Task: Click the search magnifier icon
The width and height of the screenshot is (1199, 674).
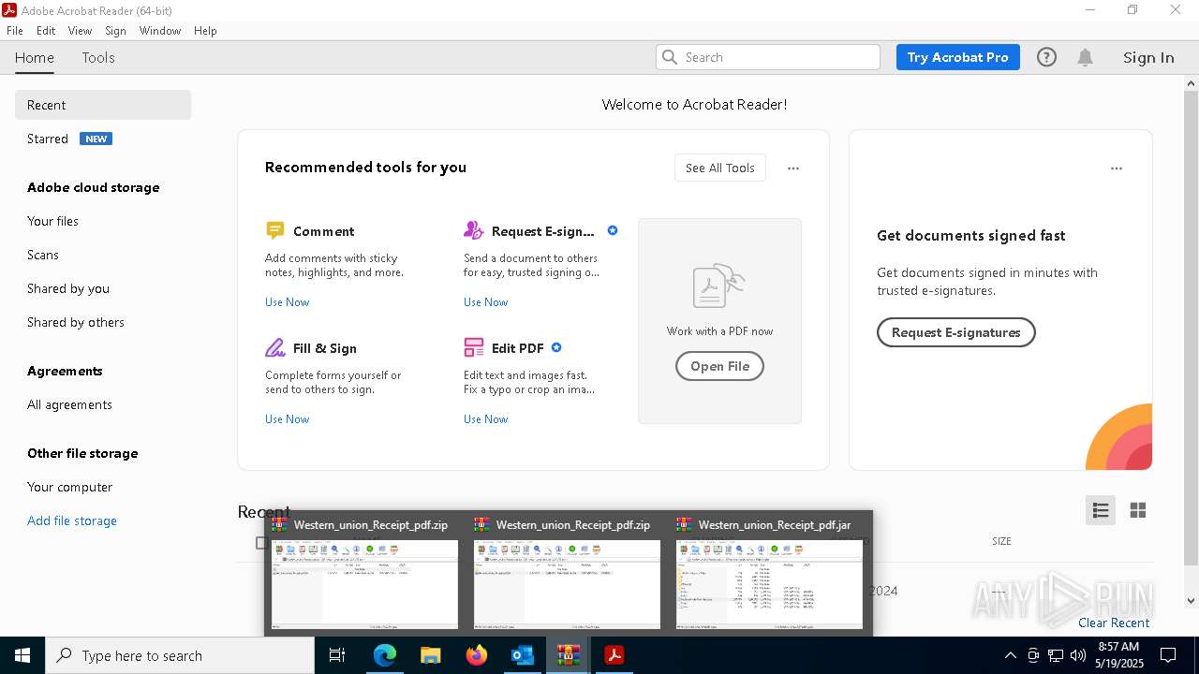Action: click(669, 57)
